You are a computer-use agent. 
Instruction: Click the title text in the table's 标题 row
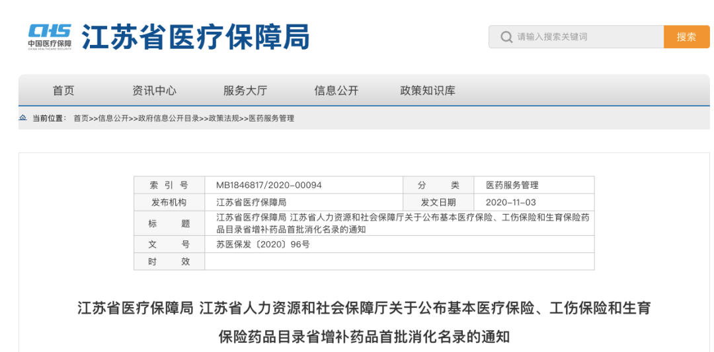[403, 223]
